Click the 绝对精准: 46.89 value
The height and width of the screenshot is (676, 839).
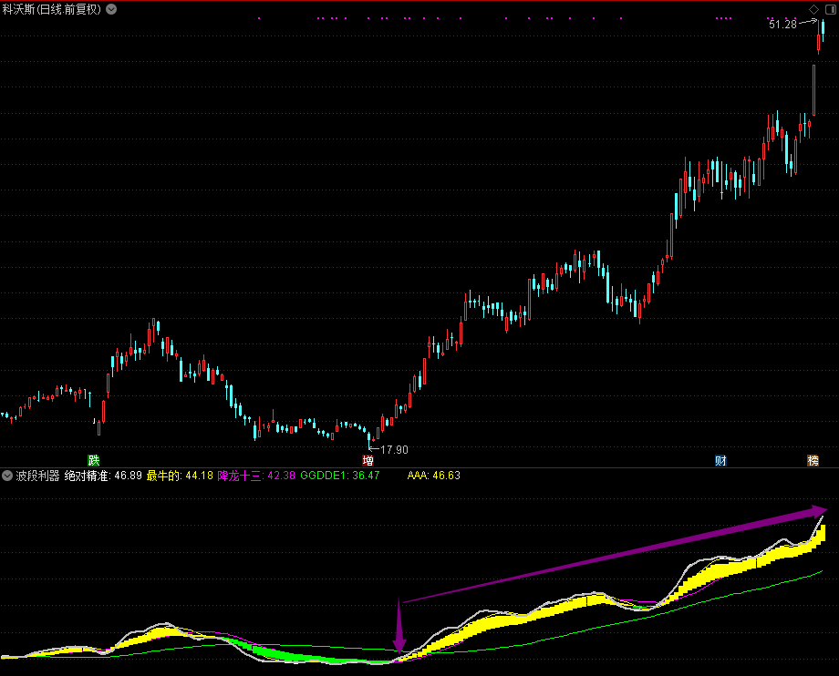[103, 476]
